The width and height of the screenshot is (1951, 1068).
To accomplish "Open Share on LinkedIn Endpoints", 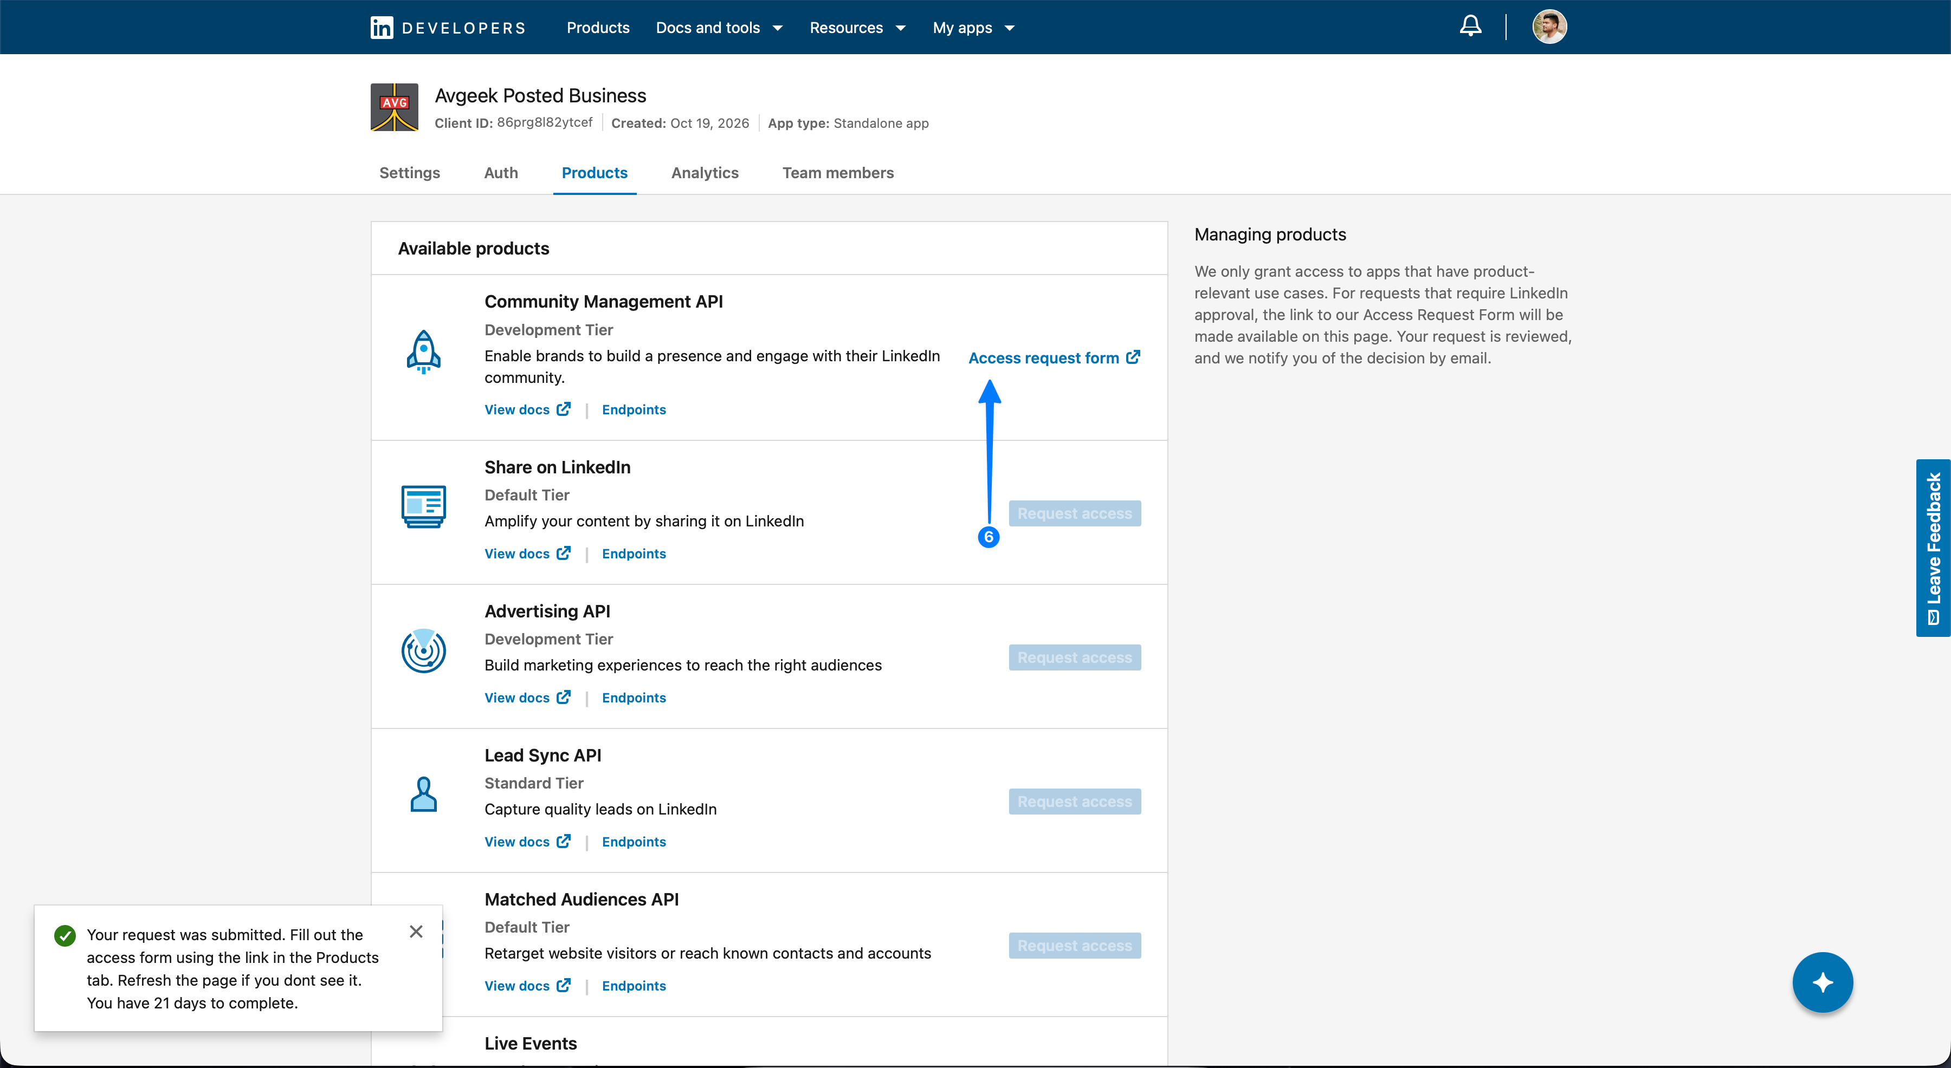I will pos(634,553).
